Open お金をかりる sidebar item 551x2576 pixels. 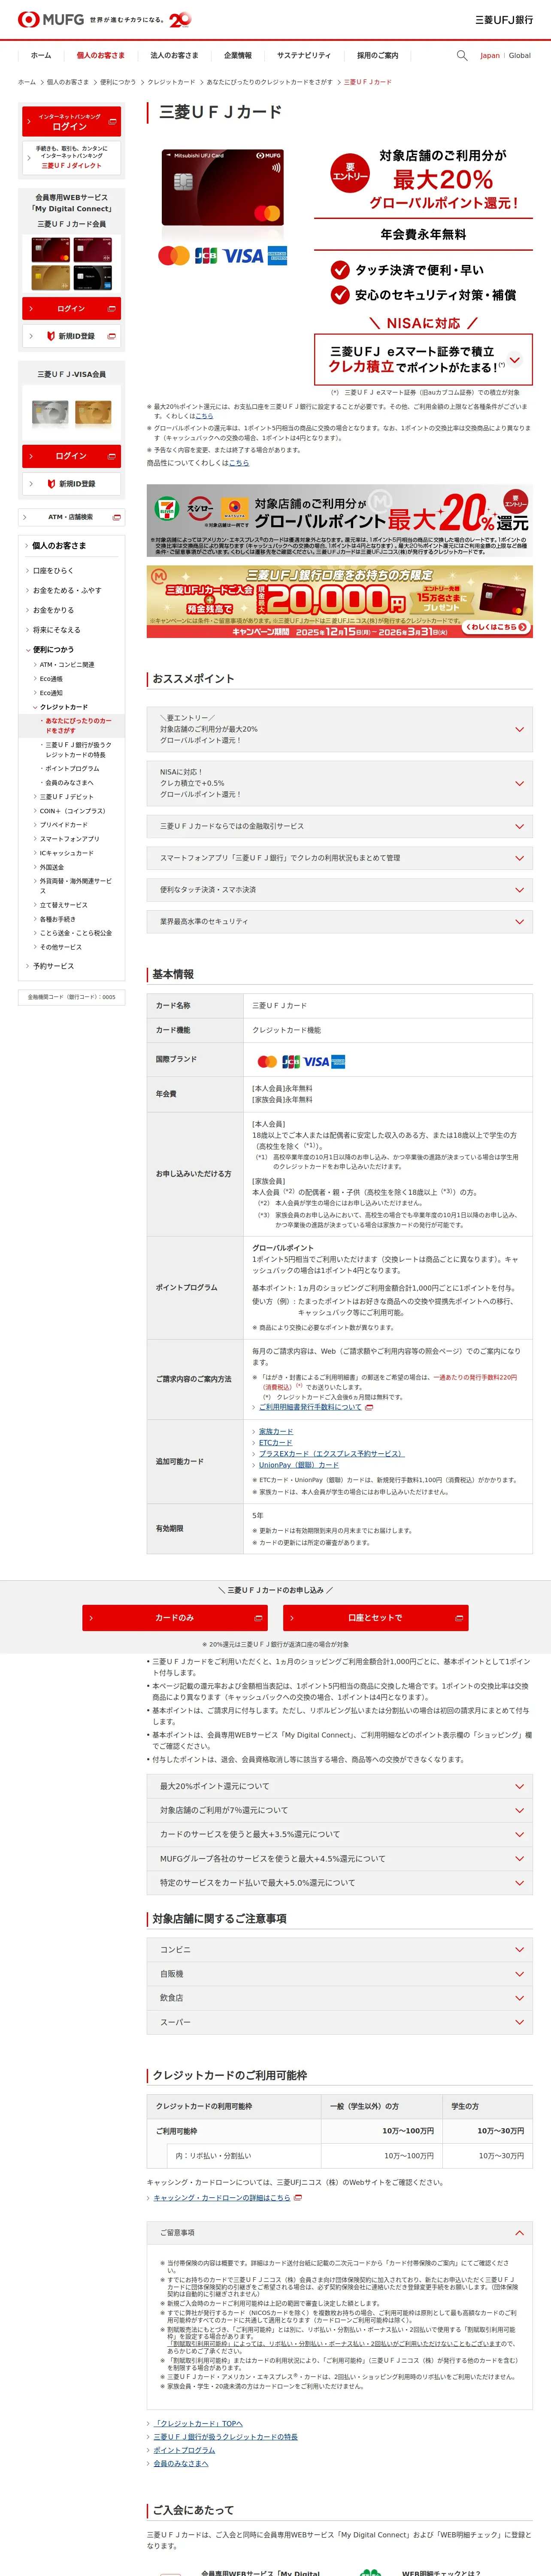point(54,610)
